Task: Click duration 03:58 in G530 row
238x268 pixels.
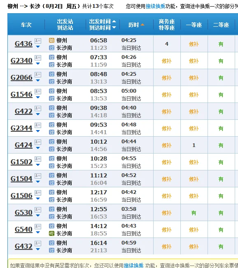Action: coord(129,209)
